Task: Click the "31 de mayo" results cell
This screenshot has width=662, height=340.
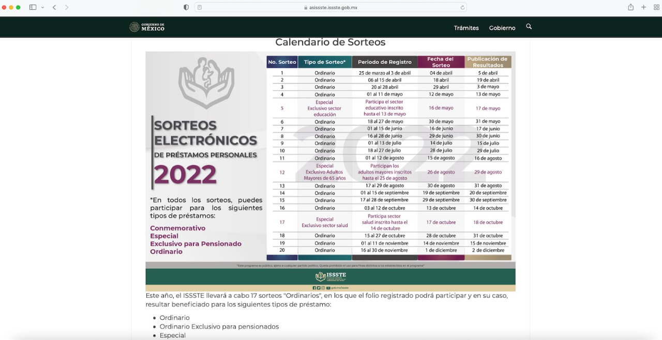Action: [x=488, y=121]
